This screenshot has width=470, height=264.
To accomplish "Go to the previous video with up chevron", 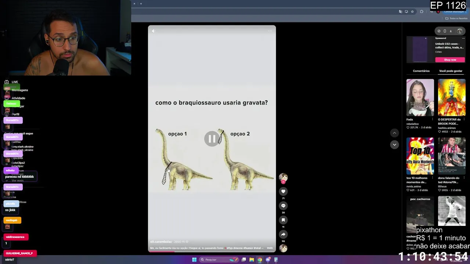I will (x=394, y=133).
